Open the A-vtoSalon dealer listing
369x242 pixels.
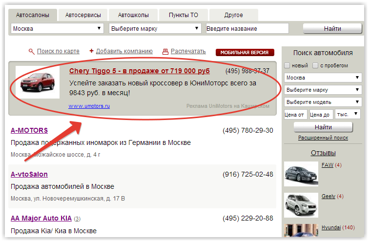(29, 174)
